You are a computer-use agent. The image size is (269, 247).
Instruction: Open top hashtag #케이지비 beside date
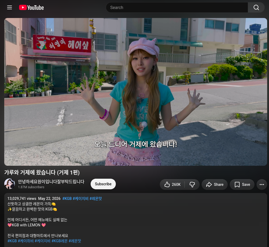coord(81,199)
